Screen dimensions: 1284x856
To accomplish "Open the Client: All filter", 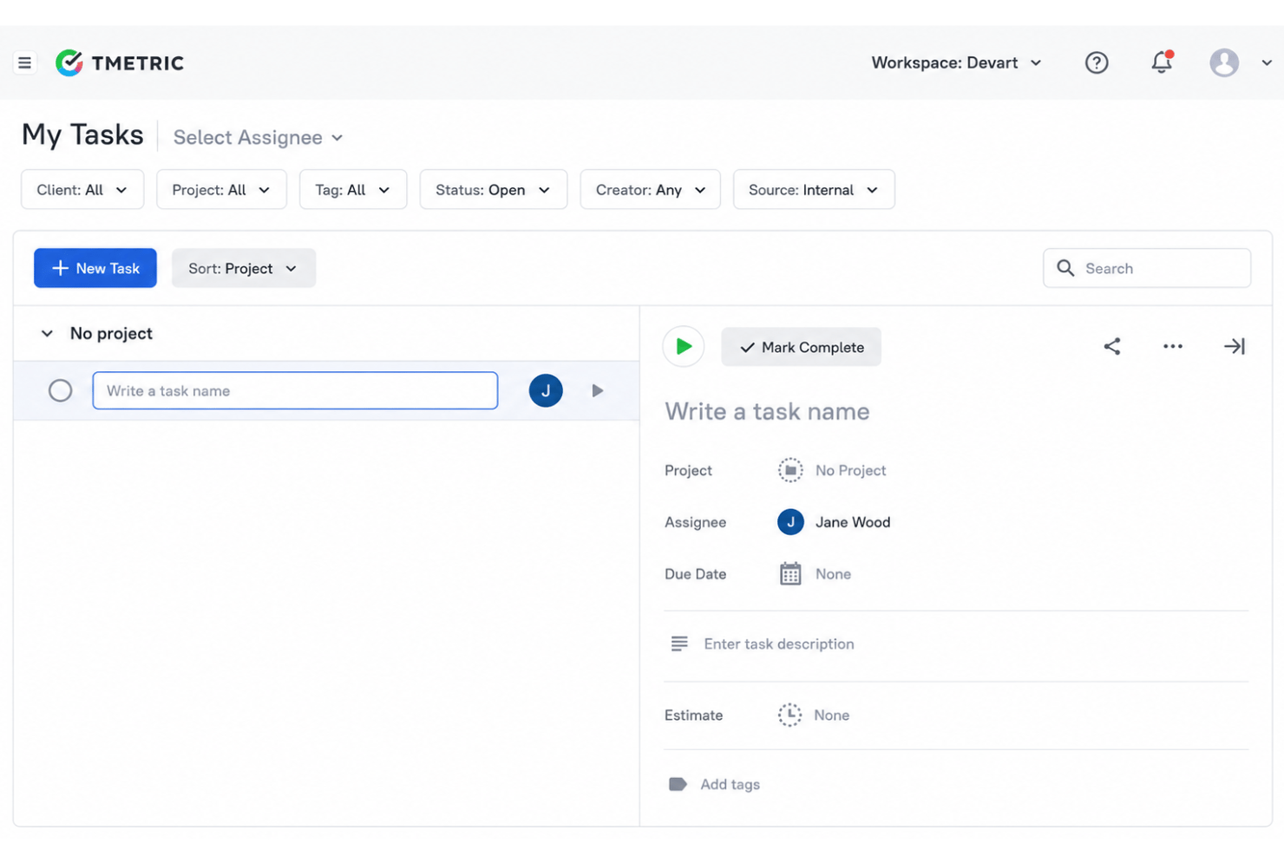I will tap(82, 189).
